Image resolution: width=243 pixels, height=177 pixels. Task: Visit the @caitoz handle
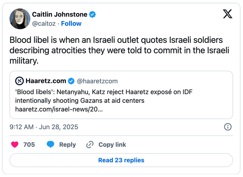(44, 24)
